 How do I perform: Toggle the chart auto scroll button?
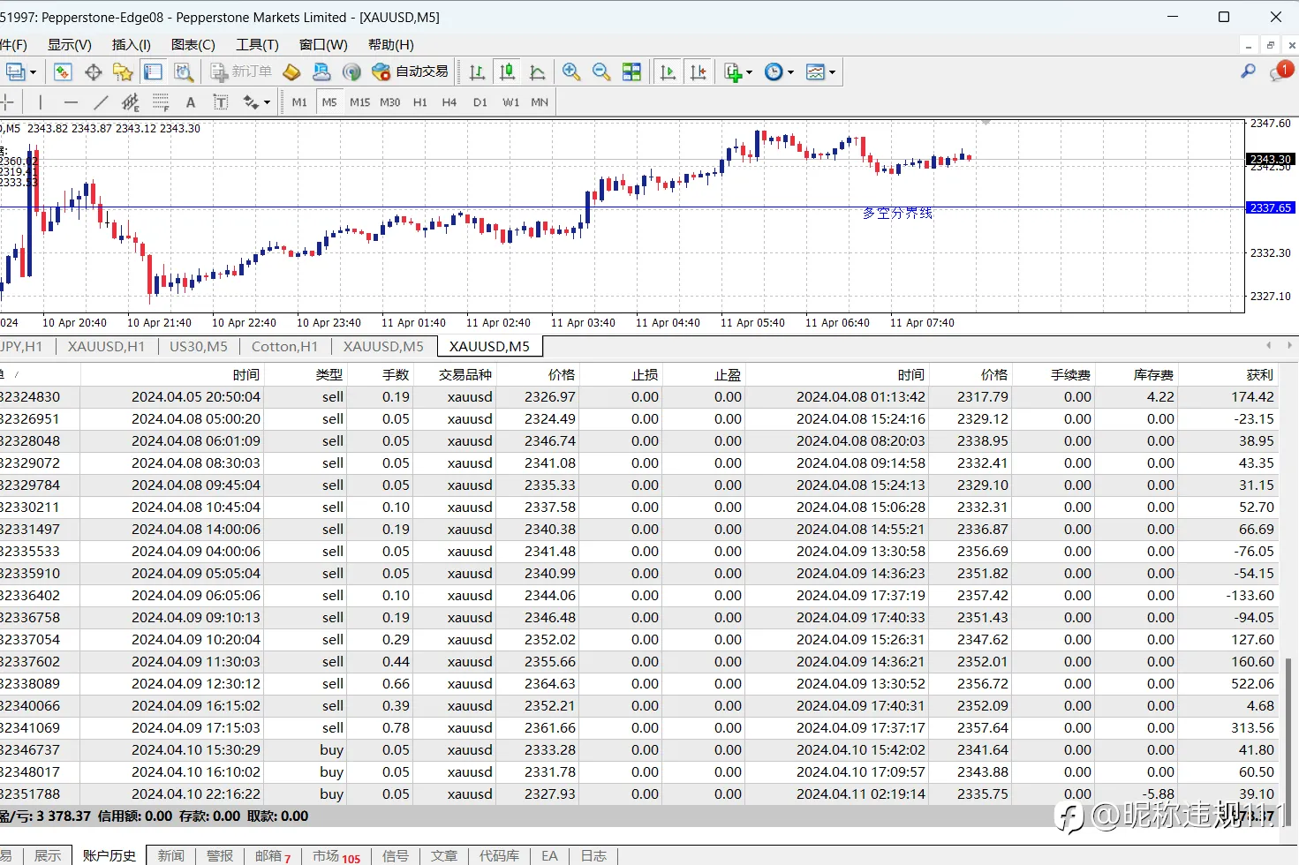click(668, 72)
